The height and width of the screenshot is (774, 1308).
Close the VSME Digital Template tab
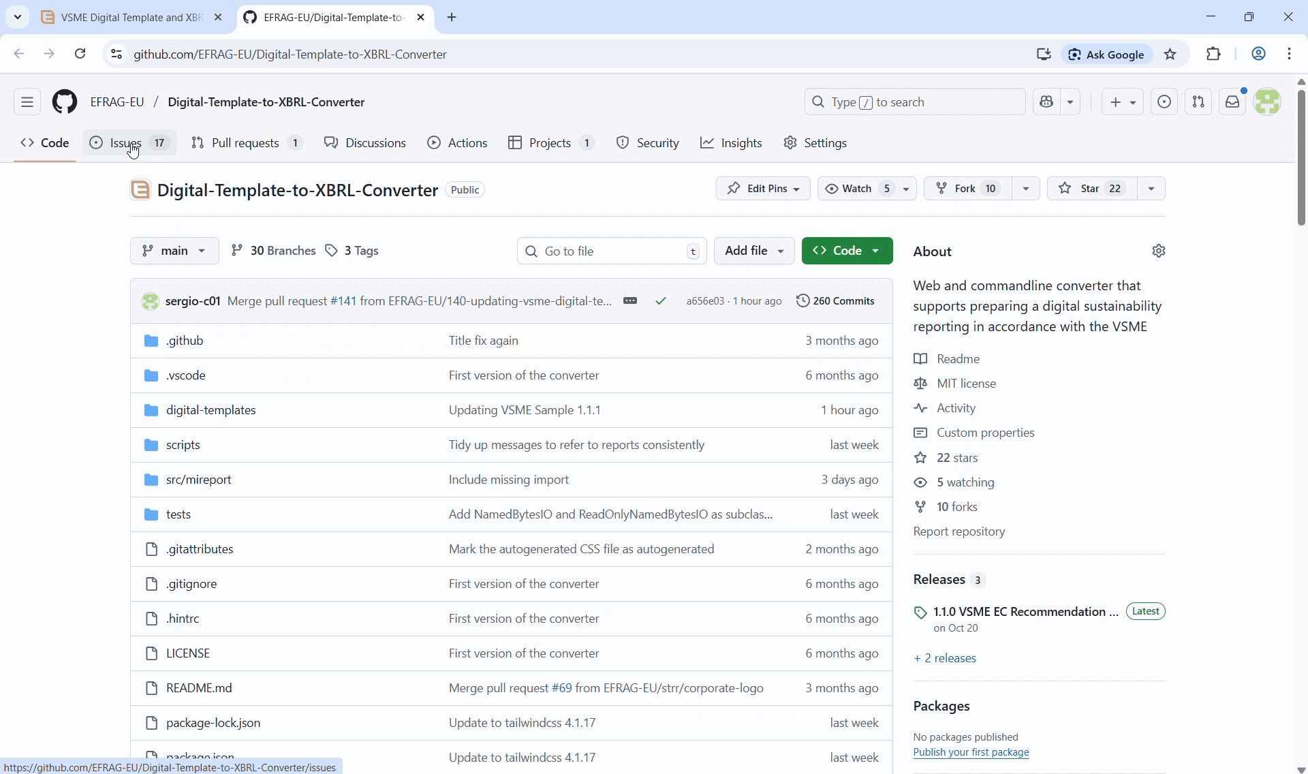point(218,18)
